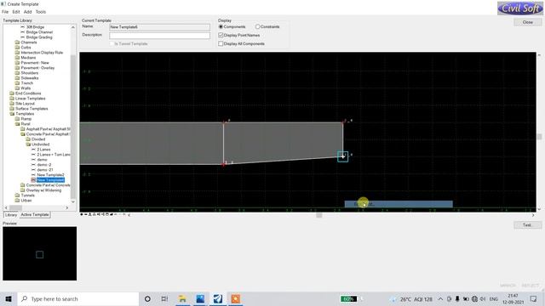Switch to the Active Template tab
545x306 pixels.
[35, 215]
